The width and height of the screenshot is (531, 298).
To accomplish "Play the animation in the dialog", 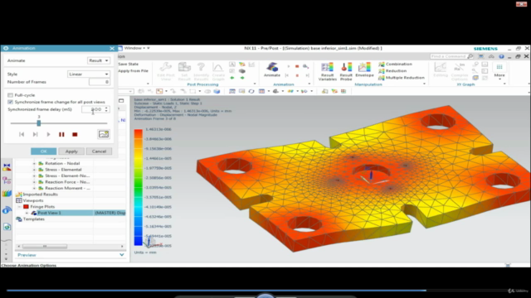I will [48, 134].
